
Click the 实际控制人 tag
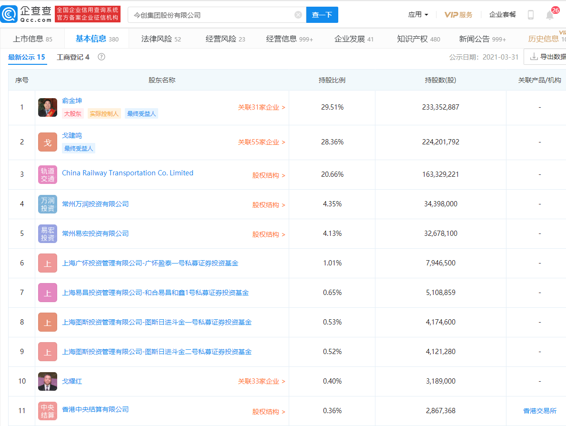pos(104,113)
